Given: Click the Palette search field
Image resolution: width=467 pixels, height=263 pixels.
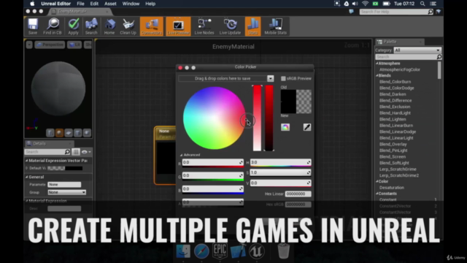Looking at the screenshot, I should coord(409,57).
